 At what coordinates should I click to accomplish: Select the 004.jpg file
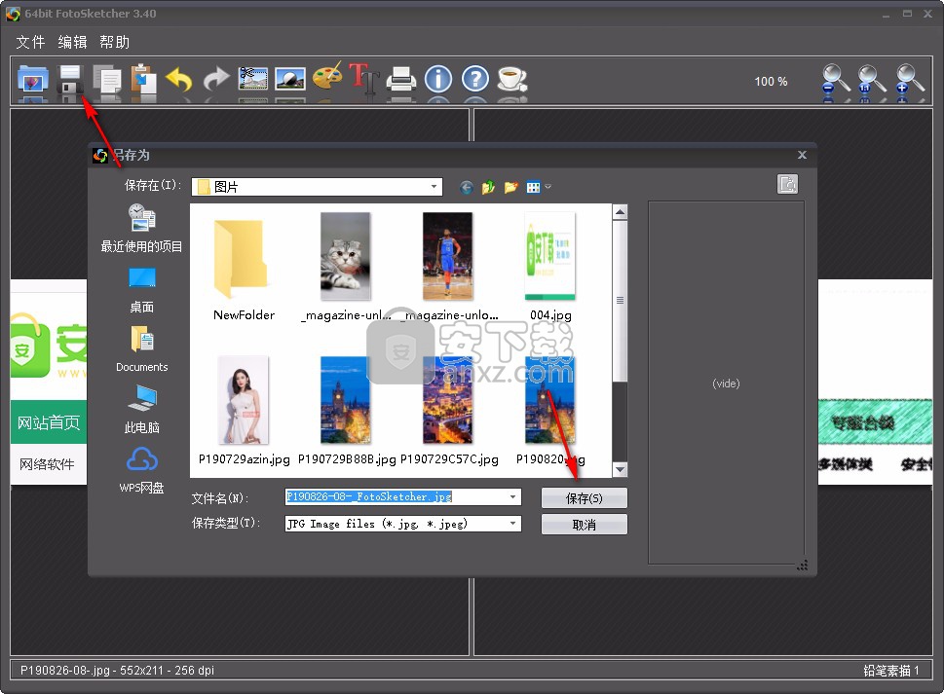[550, 269]
